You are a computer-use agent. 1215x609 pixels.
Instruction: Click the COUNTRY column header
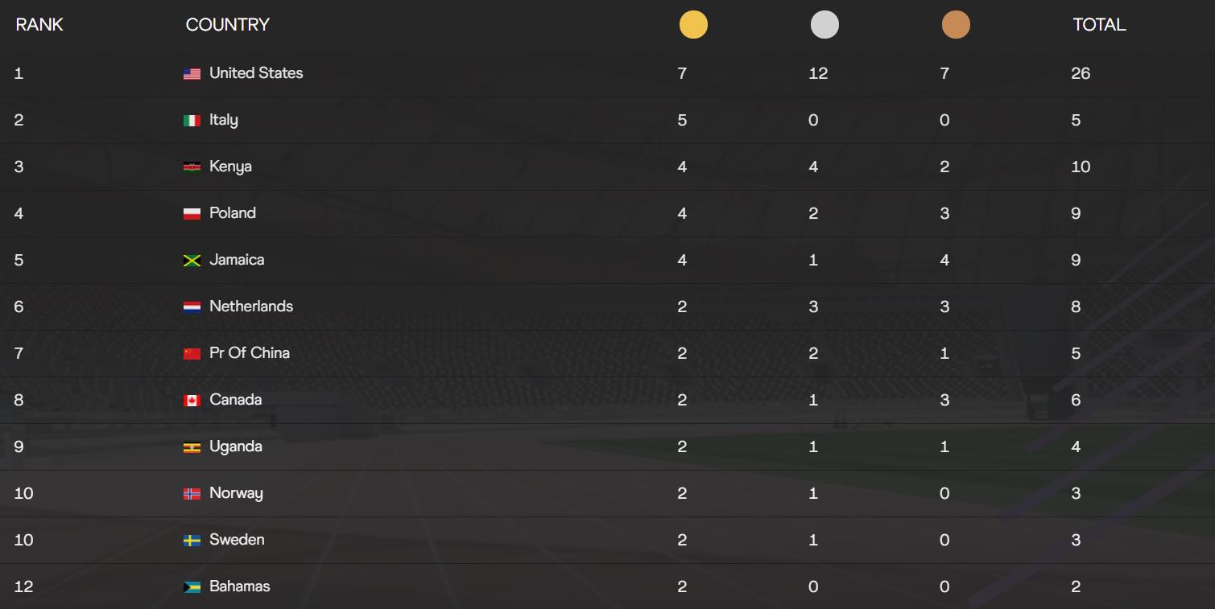click(228, 25)
